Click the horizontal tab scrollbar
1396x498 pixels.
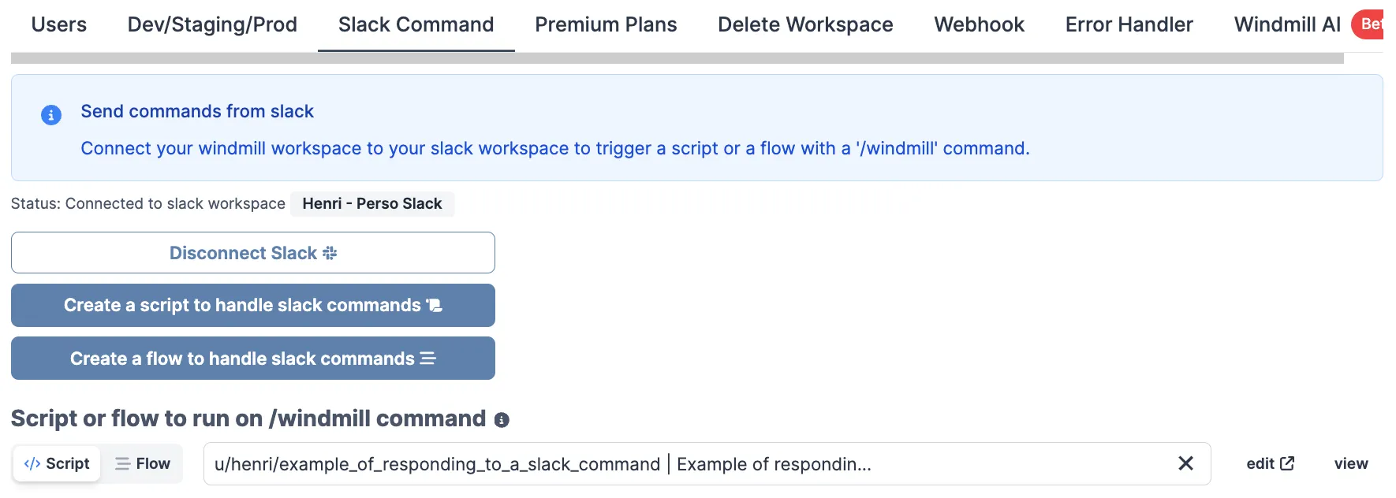coord(677,58)
